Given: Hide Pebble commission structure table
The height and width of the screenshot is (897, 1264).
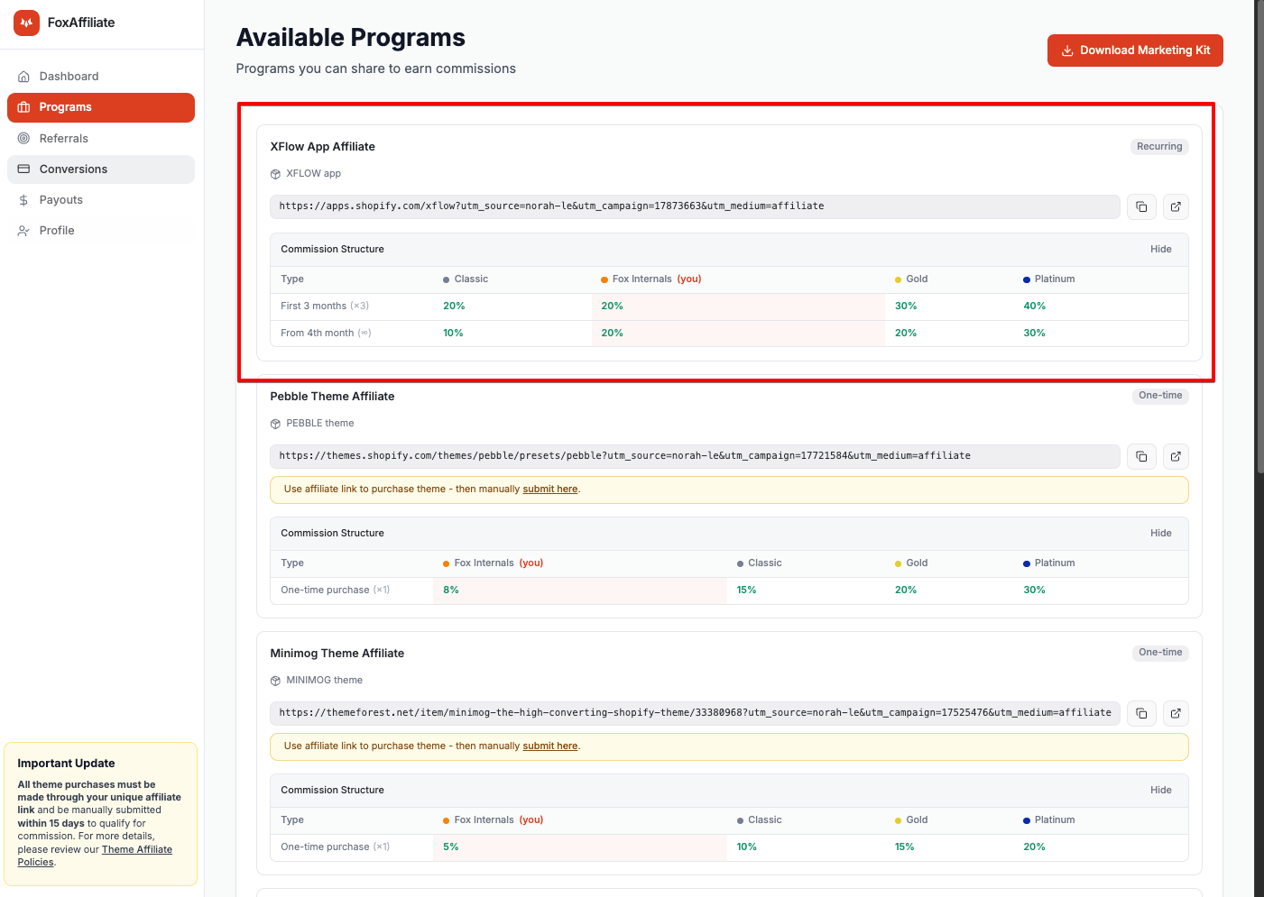Looking at the screenshot, I should click(x=1160, y=533).
